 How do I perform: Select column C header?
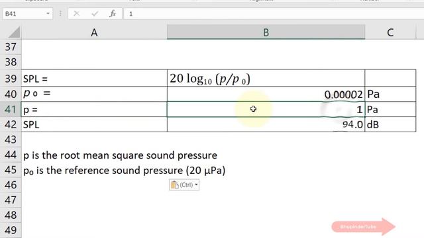point(390,32)
